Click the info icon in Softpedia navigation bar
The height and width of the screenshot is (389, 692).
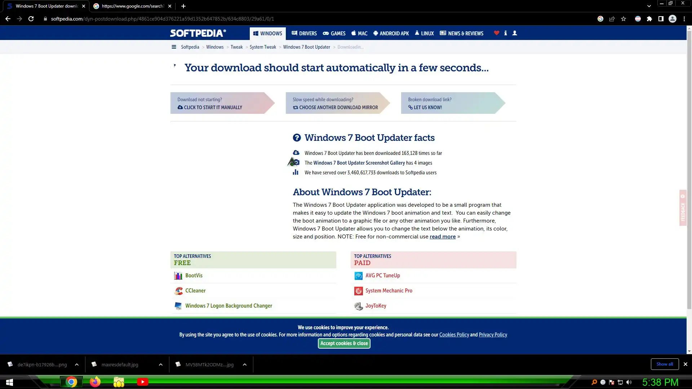point(505,33)
